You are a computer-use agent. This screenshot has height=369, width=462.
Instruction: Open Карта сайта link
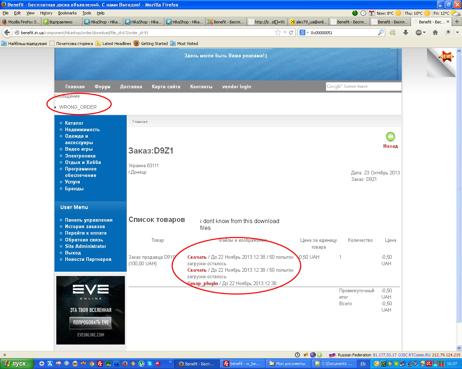[166, 86]
